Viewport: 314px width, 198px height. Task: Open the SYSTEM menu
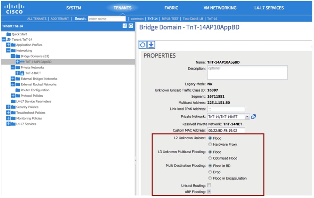click(x=74, y=8)
